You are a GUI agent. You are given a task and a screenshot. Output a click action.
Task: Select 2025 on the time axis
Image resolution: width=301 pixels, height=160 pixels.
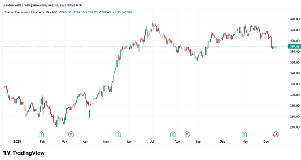click(17, 142)
